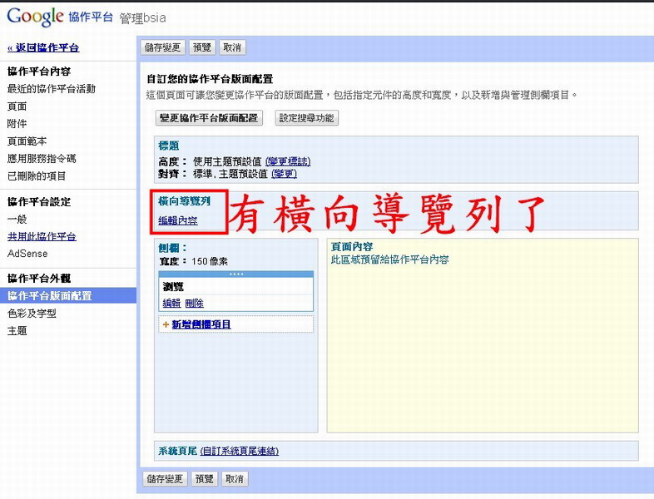Click 系統頁尾 label text
Screen dimensions: 654x499
pos(177,451)
